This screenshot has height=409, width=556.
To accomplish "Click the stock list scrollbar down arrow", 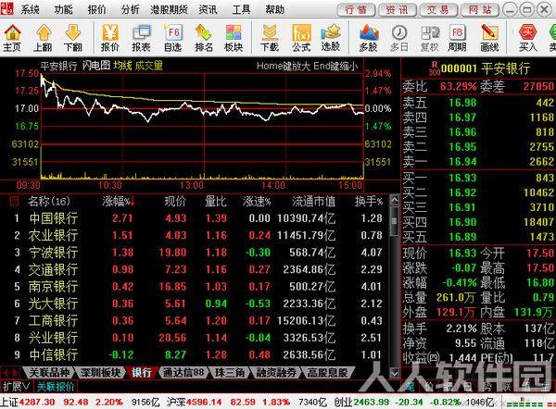I will click(395, 372).
